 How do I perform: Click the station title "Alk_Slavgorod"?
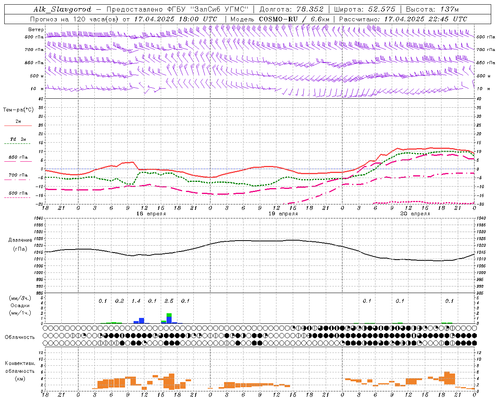(63, 9)
